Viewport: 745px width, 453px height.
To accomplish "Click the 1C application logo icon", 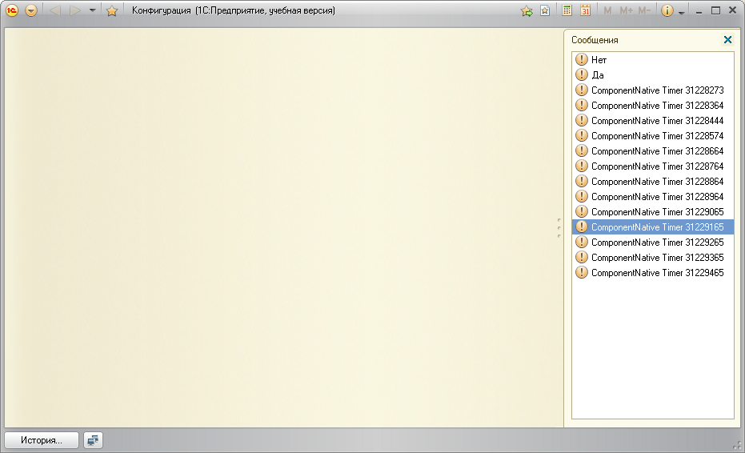I will click(12, 10).
